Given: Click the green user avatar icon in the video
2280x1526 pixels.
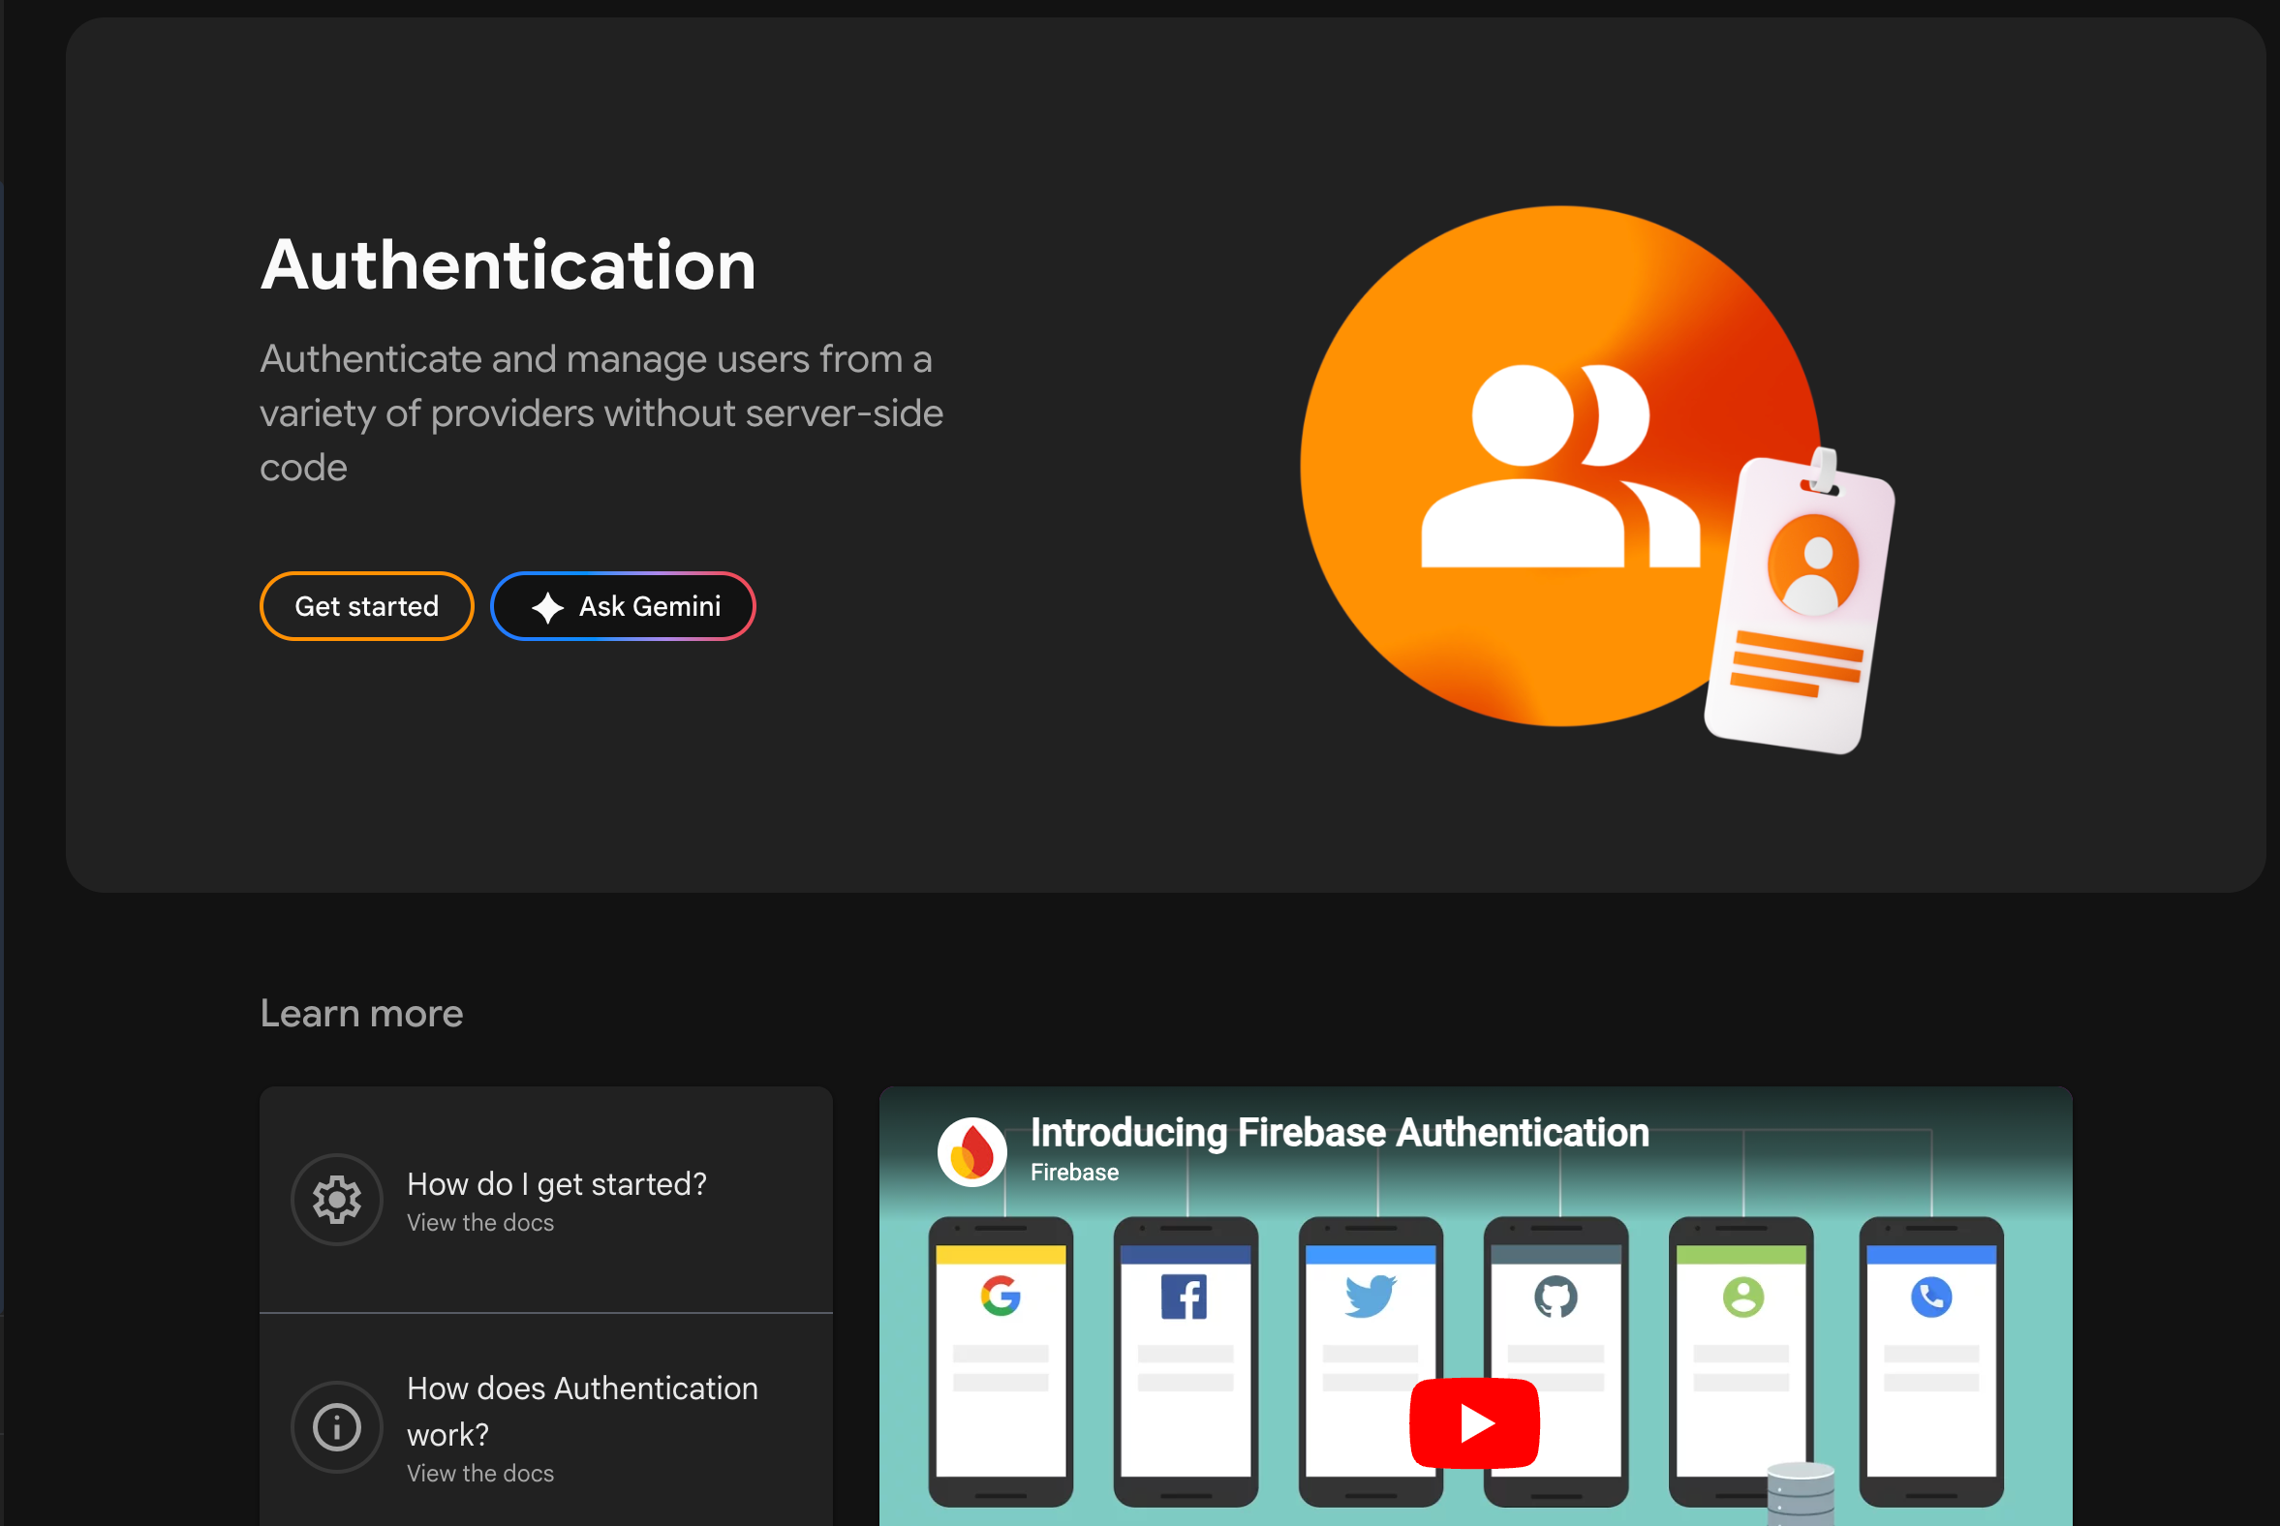Looking at the screenshot, I should (1742, 1297).
